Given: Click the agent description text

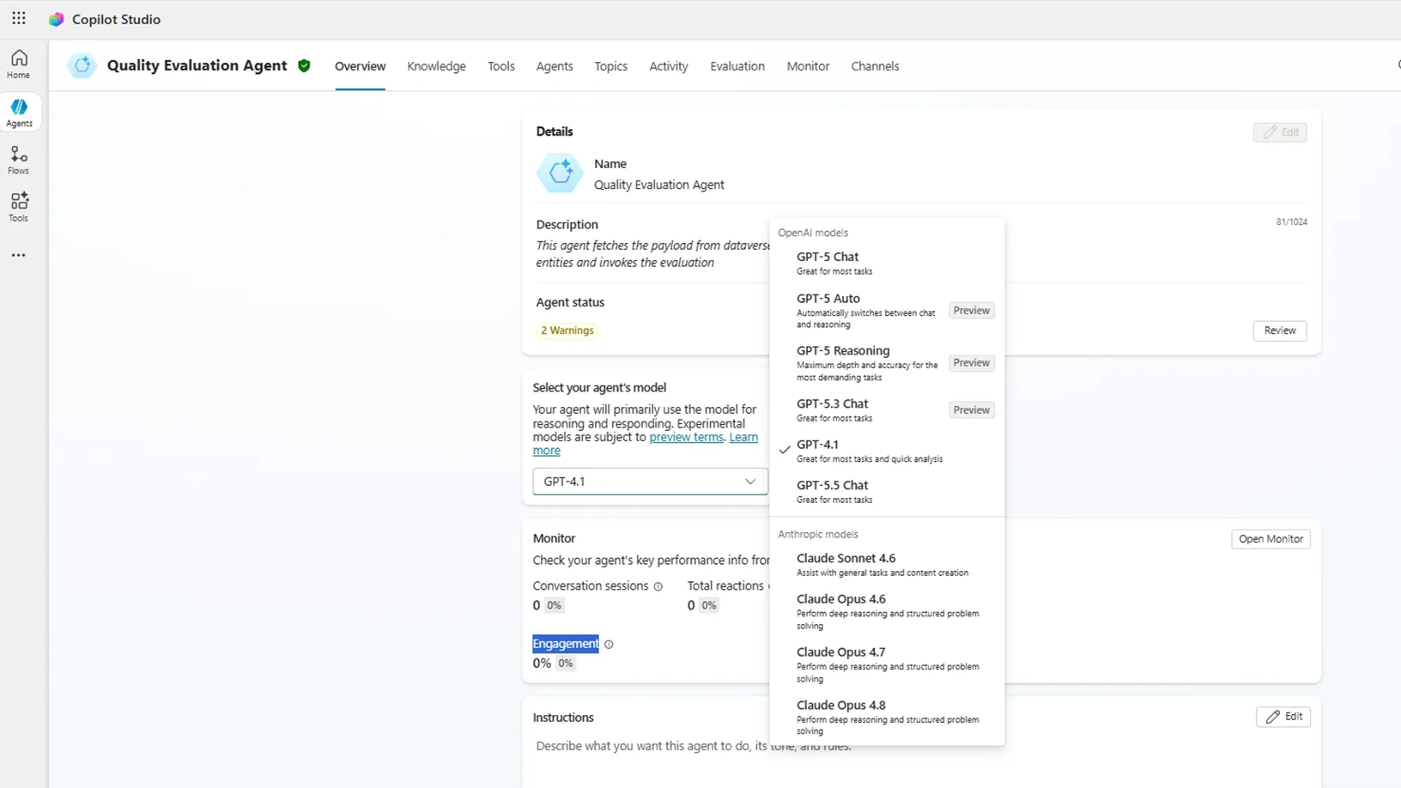Looking at the screenshot, I should point(654,254).
